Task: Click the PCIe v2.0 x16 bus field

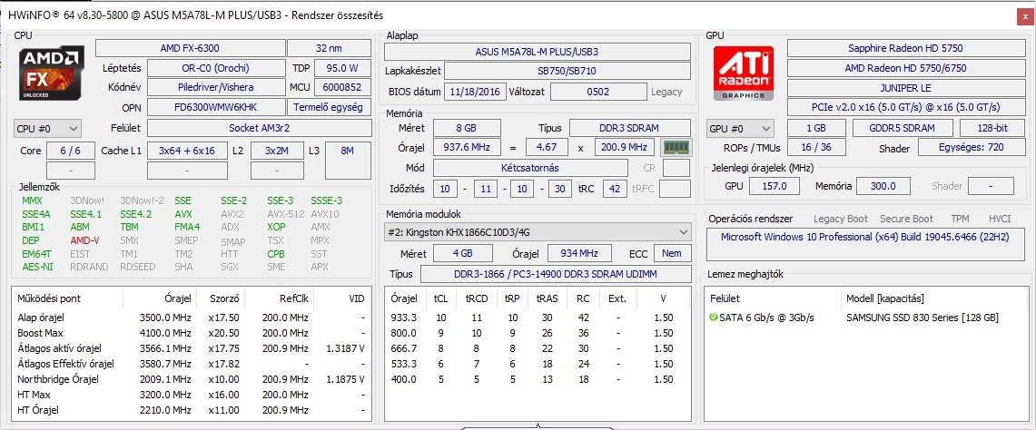Action: click(x=905, y=107)
